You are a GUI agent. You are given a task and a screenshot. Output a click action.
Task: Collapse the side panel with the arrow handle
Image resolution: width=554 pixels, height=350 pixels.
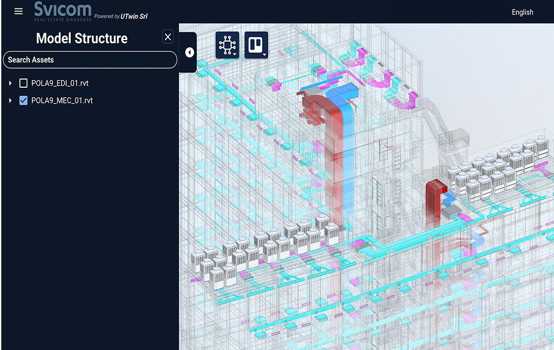(x=189, y=53)
